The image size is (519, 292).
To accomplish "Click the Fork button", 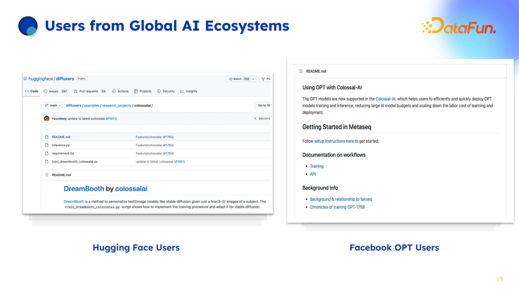I will [265, 79].
